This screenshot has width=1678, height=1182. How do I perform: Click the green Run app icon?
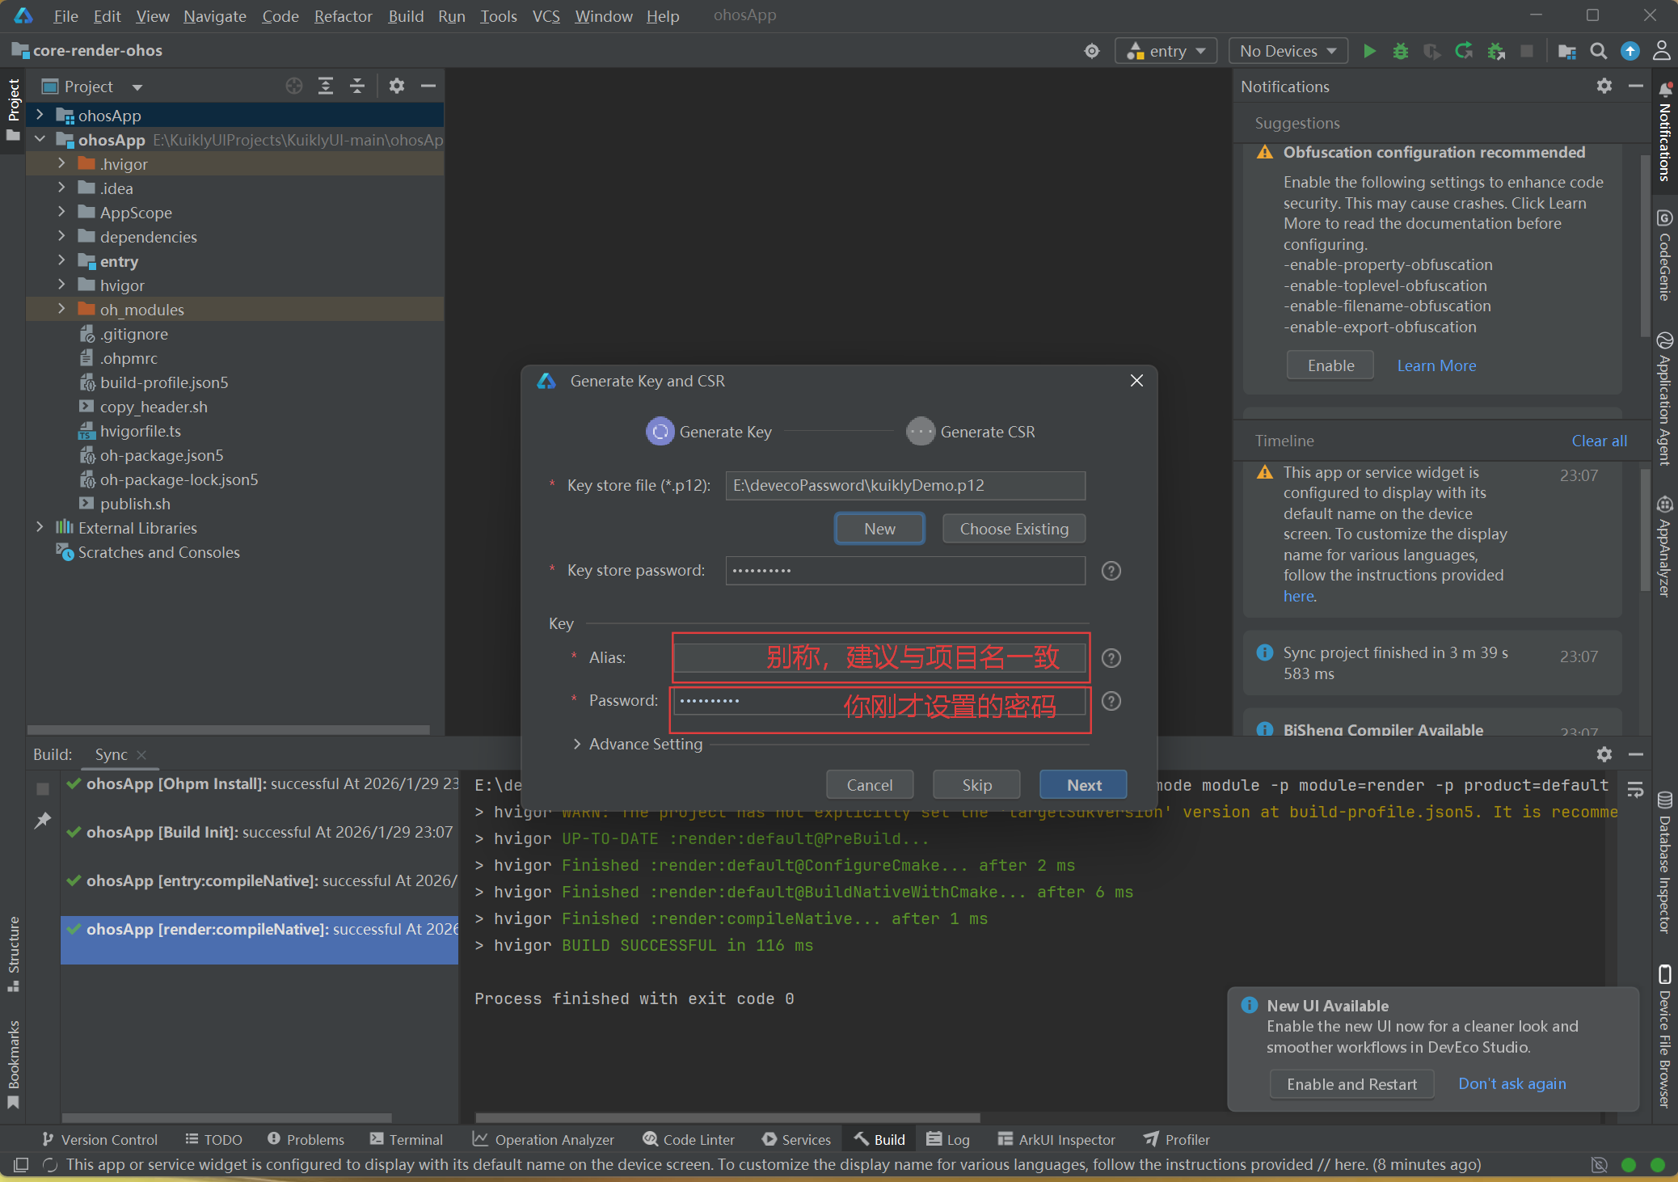pyautogui.click(x=1369, y=51)
